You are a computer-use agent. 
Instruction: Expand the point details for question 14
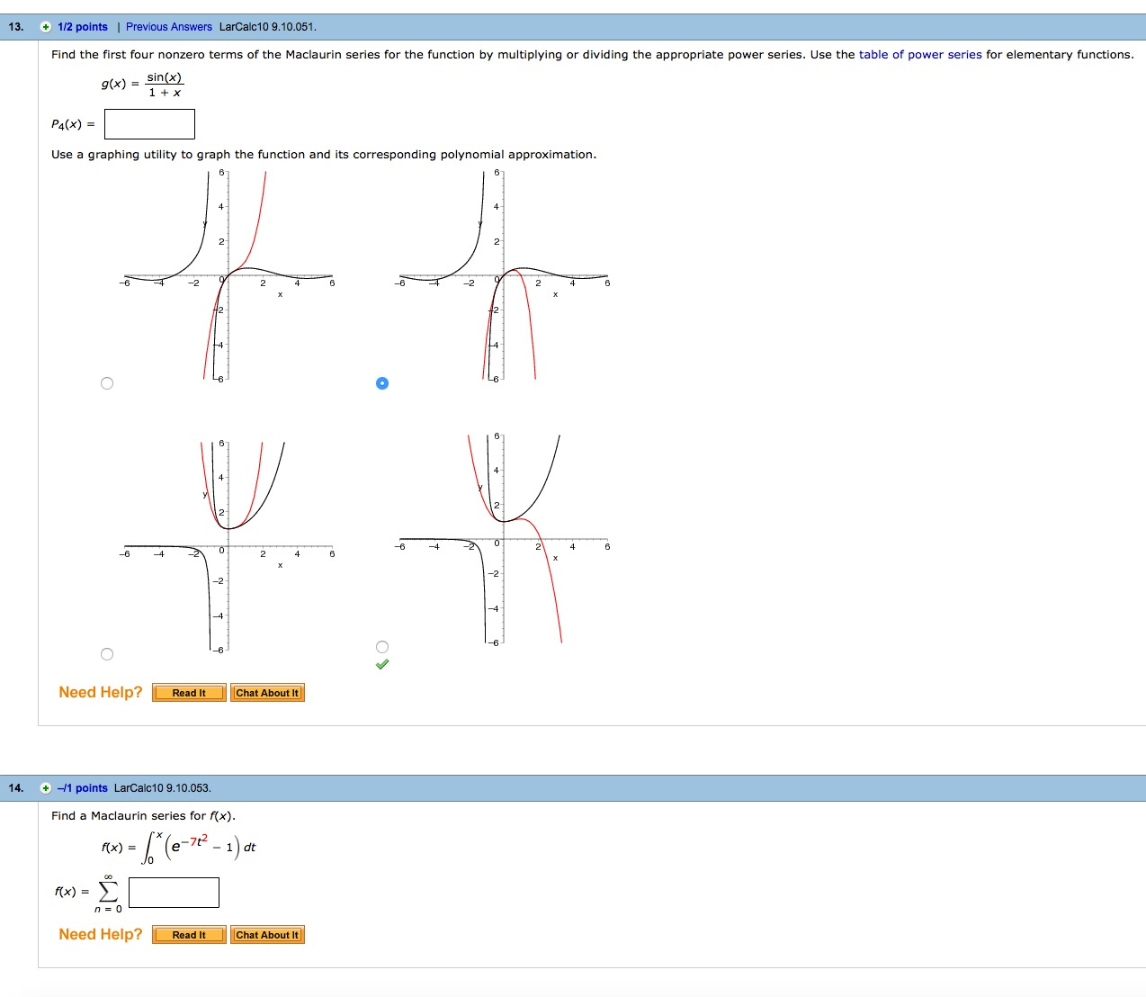(45, 787)
